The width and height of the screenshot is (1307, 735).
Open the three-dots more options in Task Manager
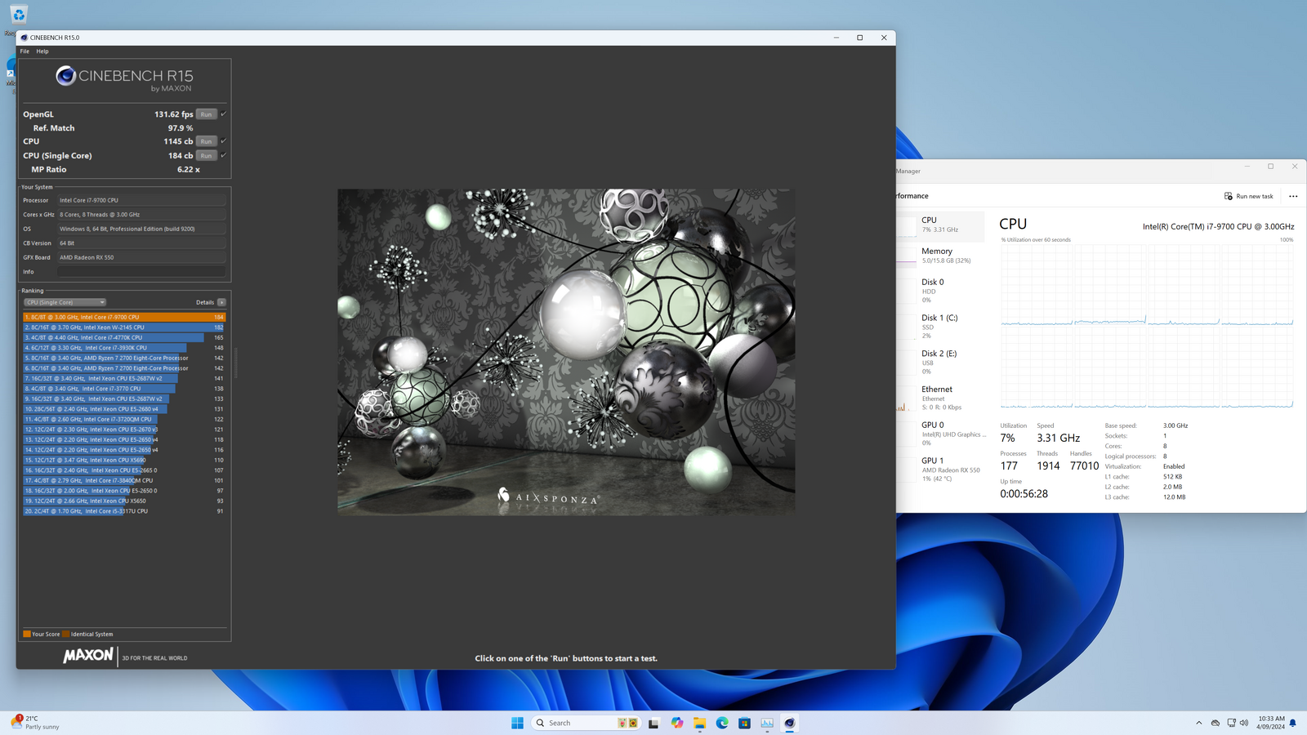click(1293, 196)
